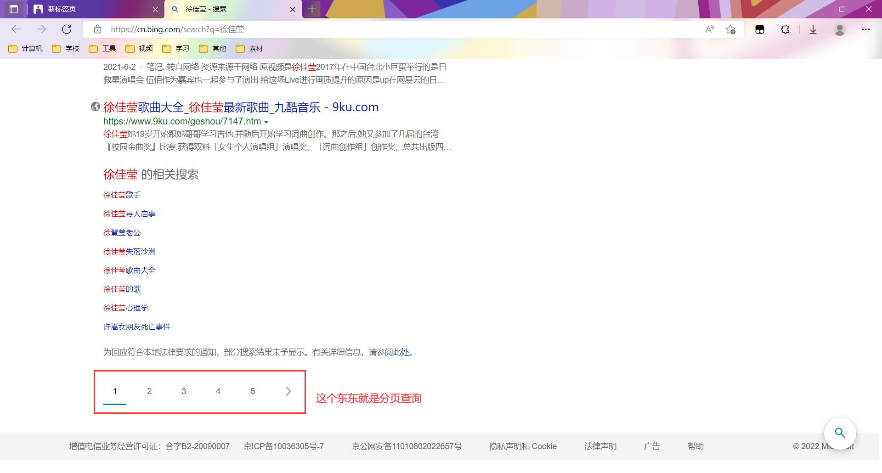Refresh the current page
Image resolution: width=882 pixels, height=473 pixels.
(67, 29)
